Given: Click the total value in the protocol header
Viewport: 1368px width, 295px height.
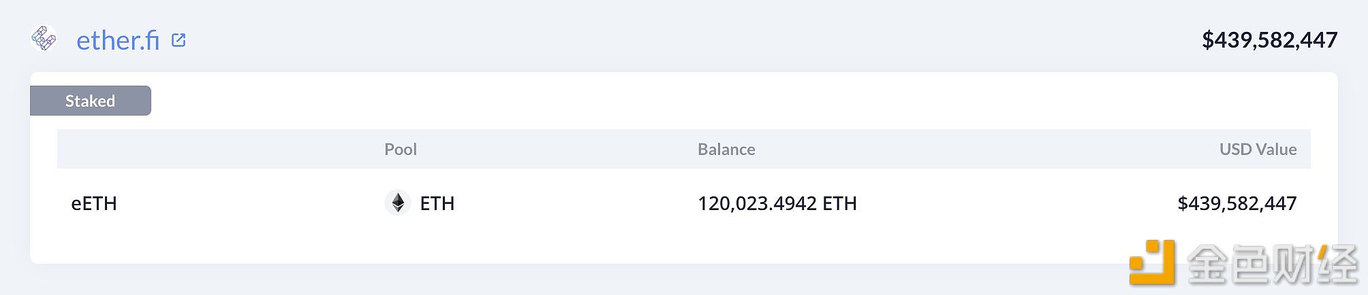Looking at the screenshot, I should 1269,40.
